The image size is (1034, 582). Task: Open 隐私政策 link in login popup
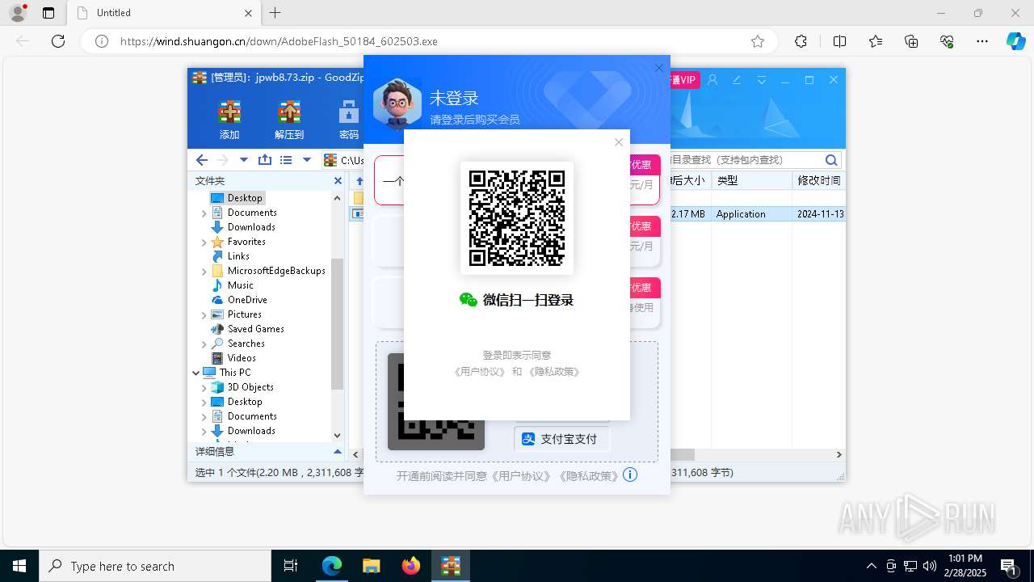(x=553, y=372)
